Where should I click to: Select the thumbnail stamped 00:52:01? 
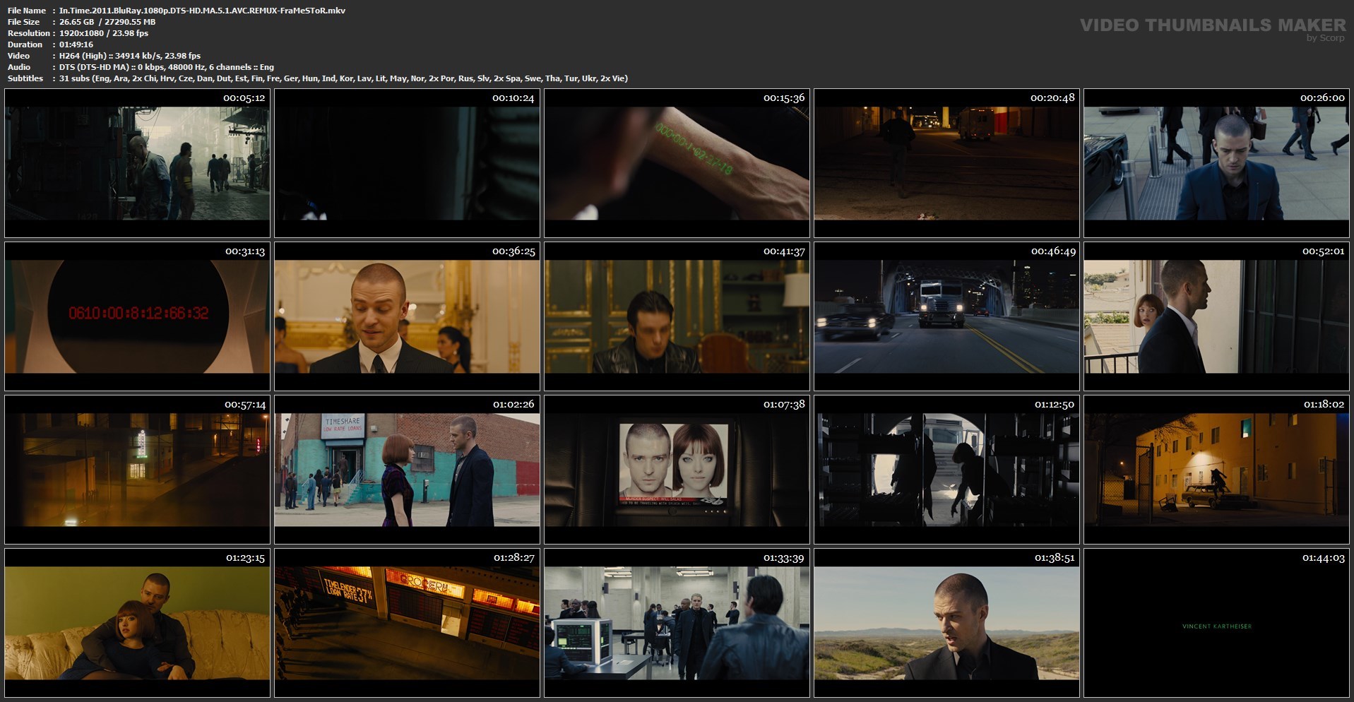(1216, 316)
